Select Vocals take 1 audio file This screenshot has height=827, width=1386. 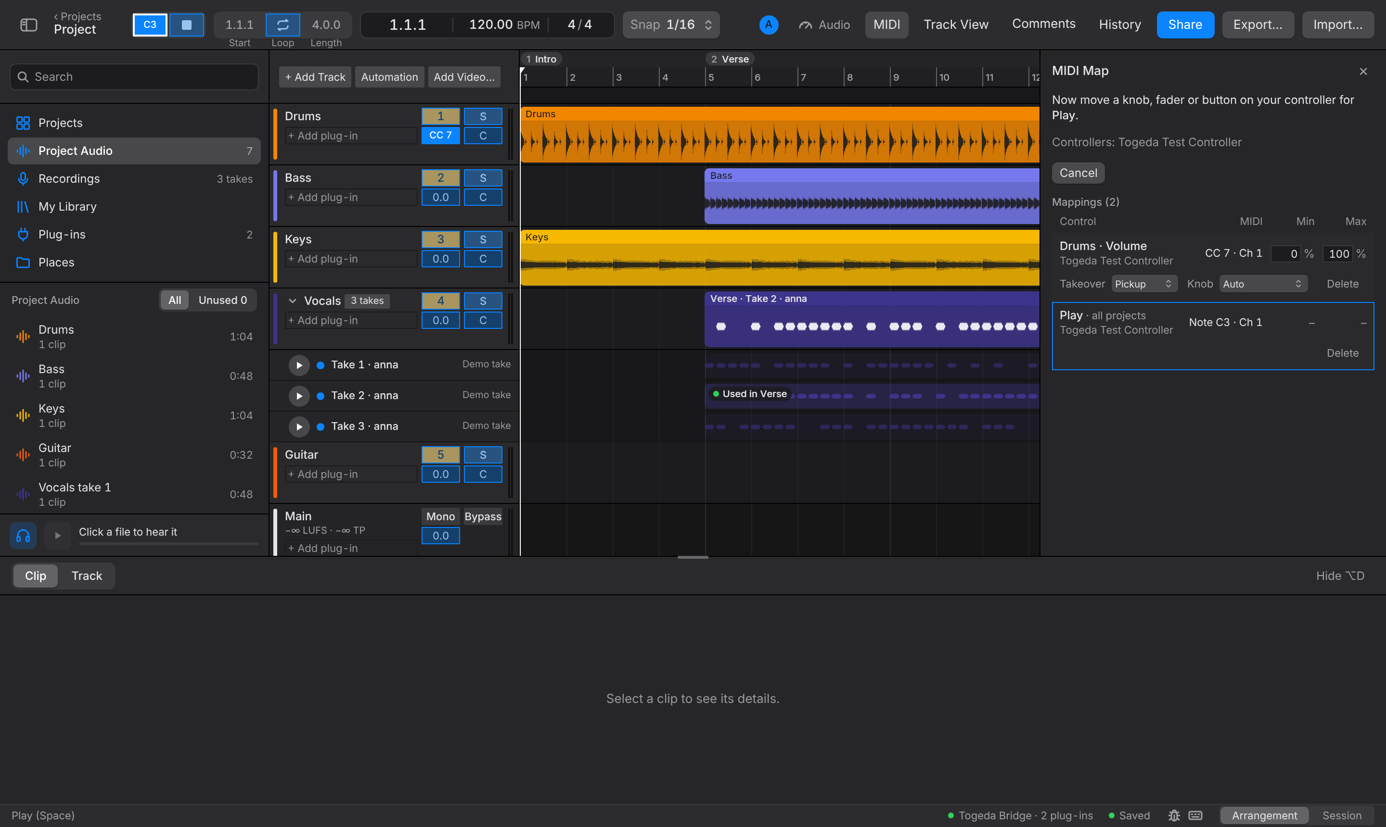134,494
